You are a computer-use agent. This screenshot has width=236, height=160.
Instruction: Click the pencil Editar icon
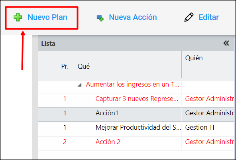[189, 17]
